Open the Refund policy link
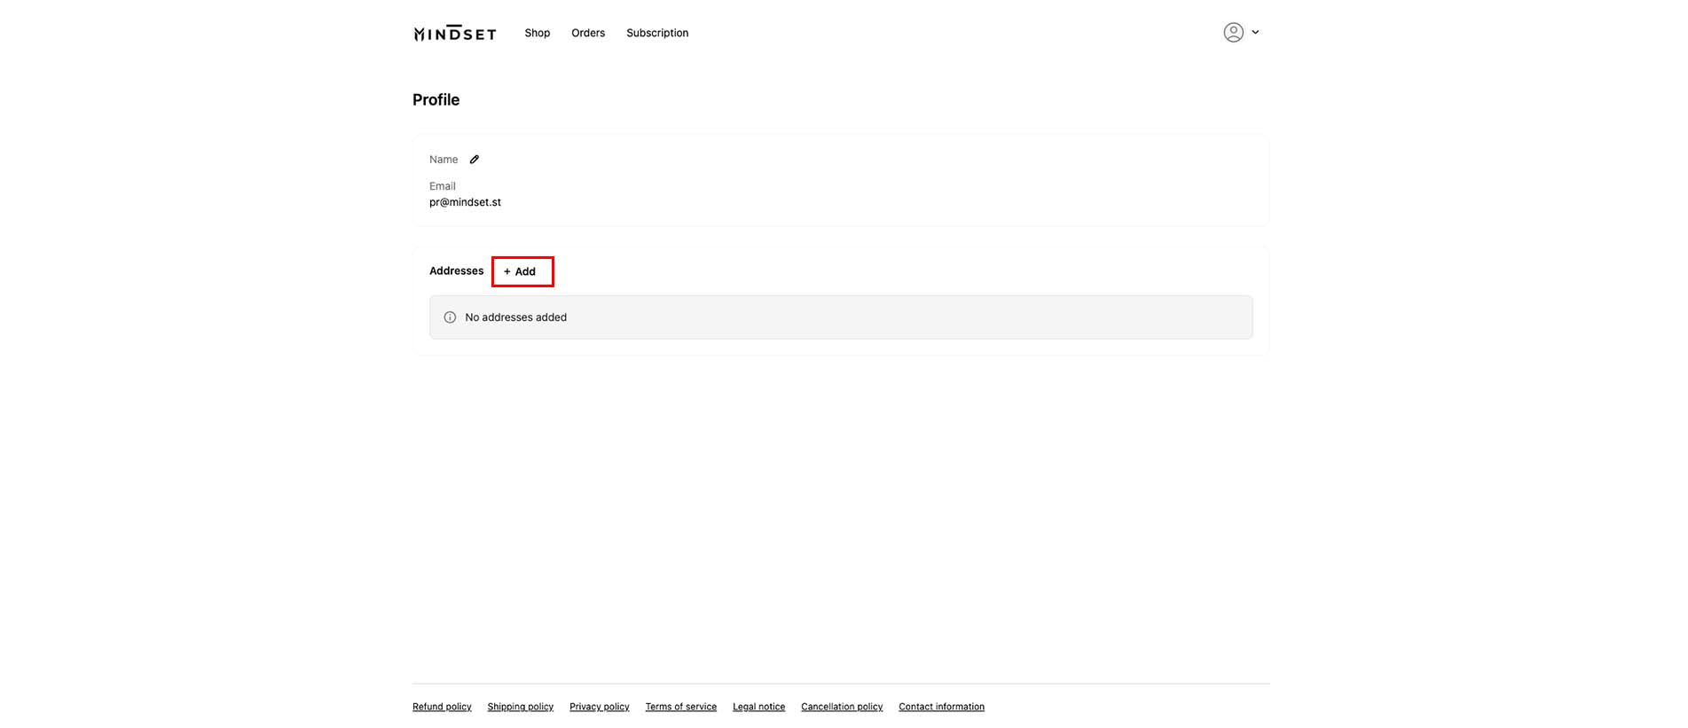1688x728 pixels. (442, 707)
